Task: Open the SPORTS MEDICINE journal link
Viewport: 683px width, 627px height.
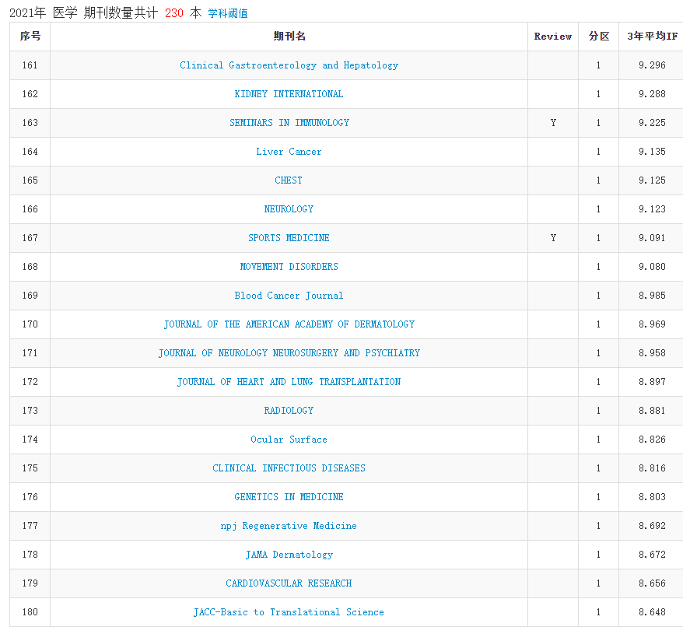Action: point(289,238)
